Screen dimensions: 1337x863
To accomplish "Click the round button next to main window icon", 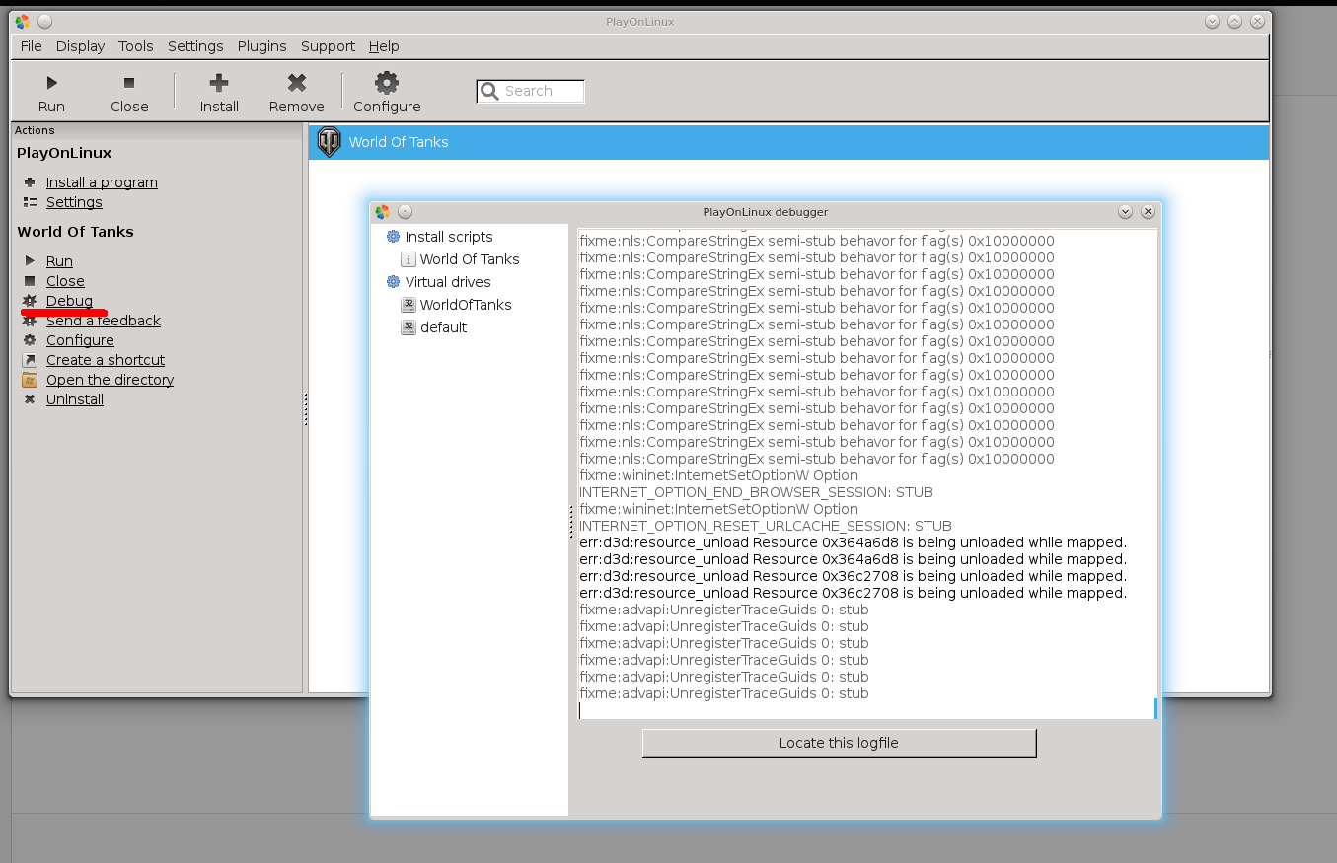I will [x=44, y=22].
